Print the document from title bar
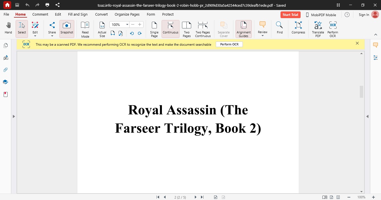 point(47,5)
